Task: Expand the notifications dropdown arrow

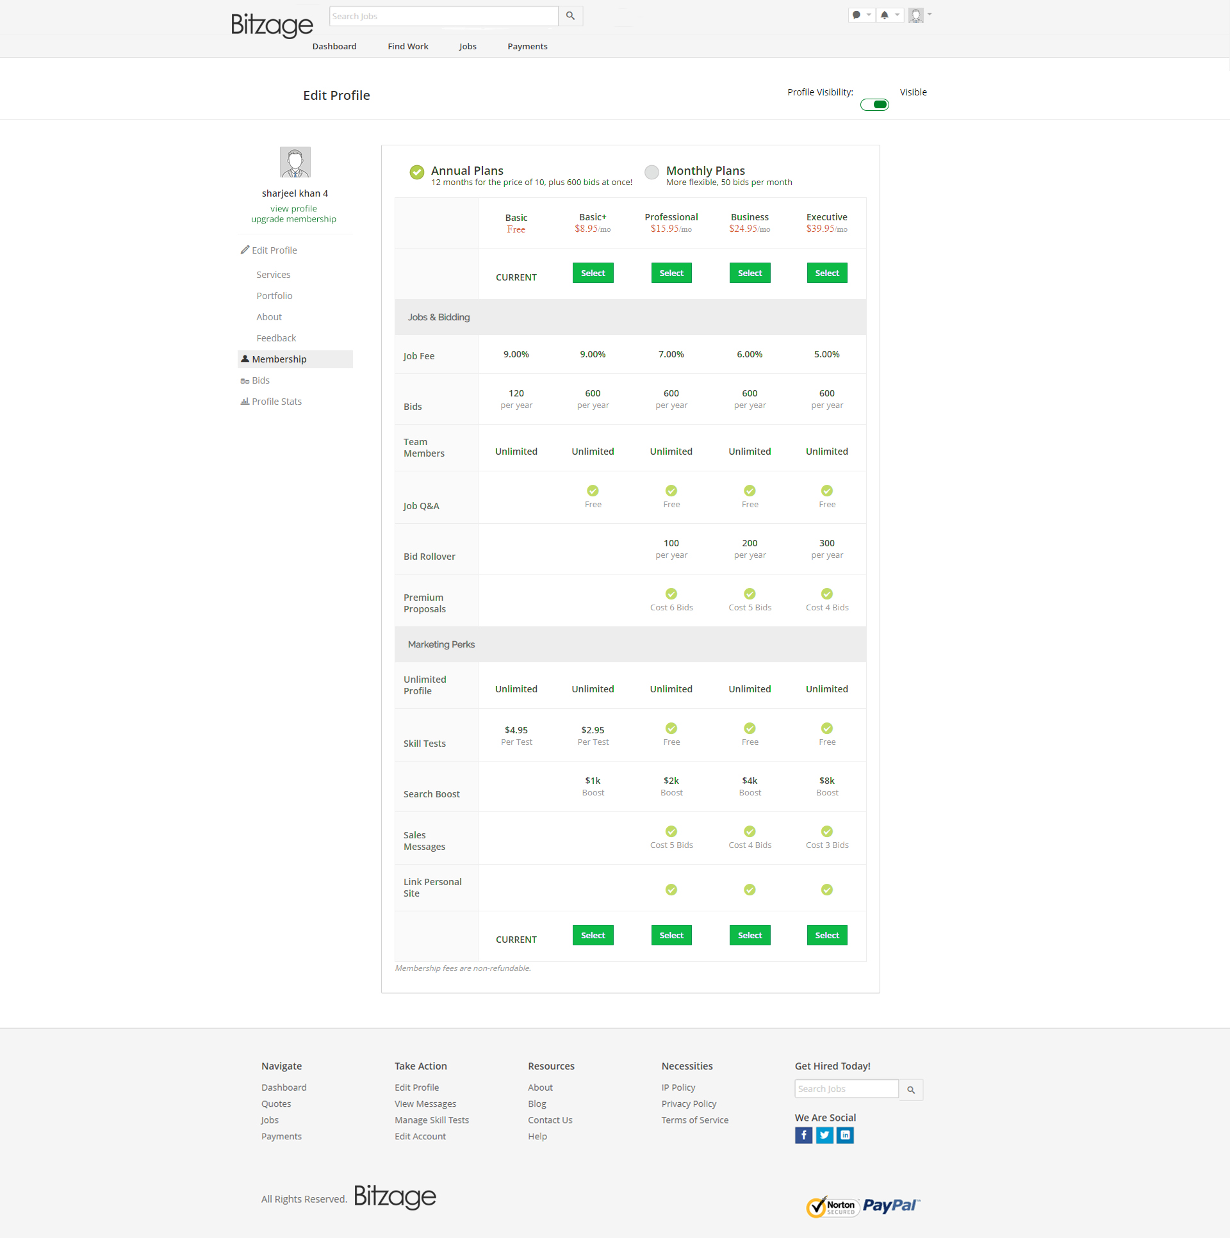Action: click(x=897, y=15)
